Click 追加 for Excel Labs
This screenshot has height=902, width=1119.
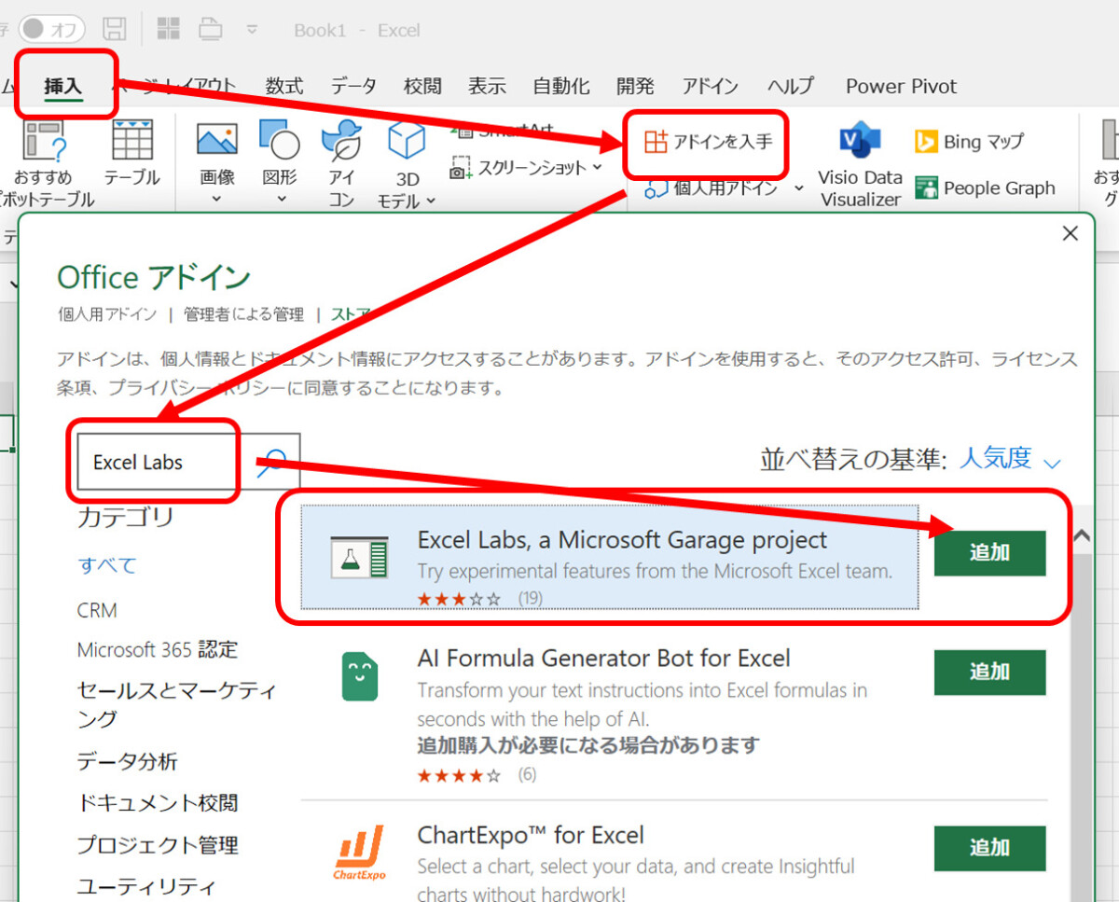(x=989, y=553)
